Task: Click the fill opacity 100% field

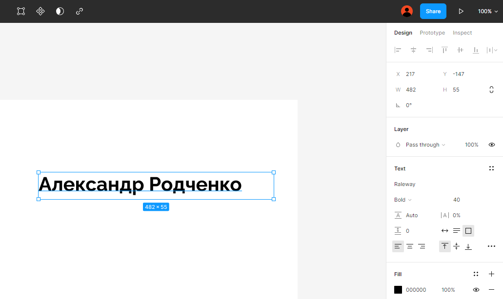Action: (448, 290)
